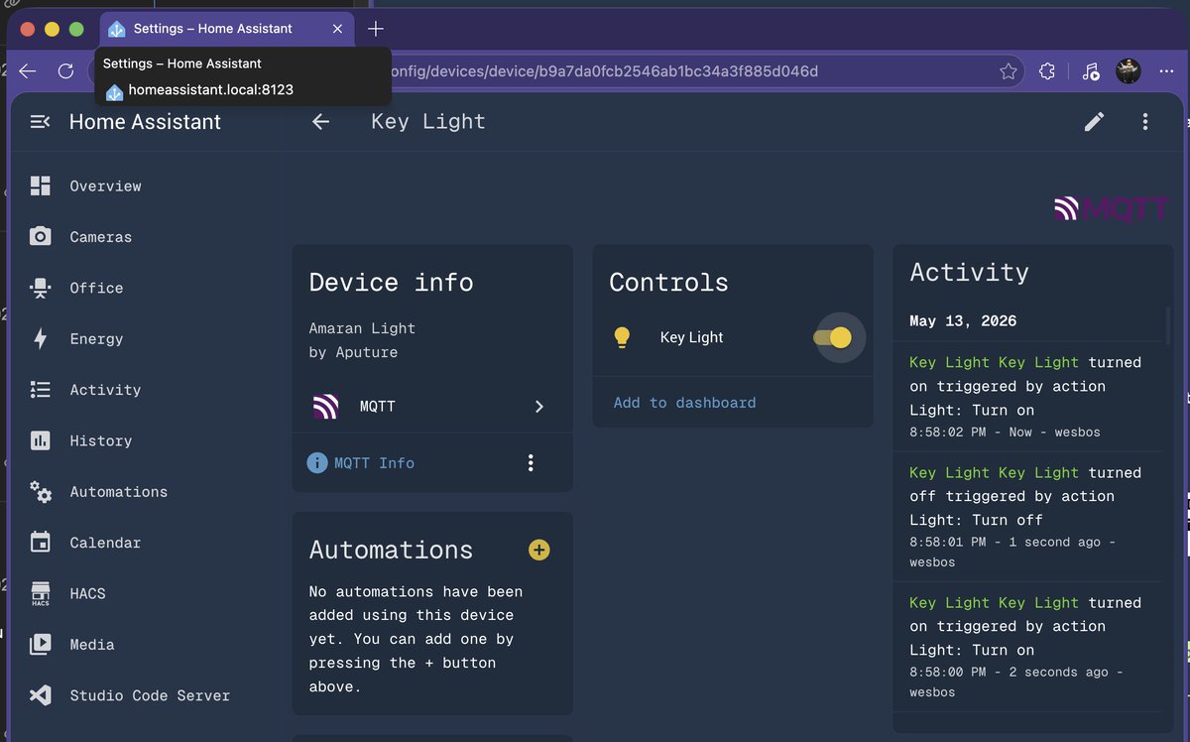Click the Add to dashboard link

[684, 403]
